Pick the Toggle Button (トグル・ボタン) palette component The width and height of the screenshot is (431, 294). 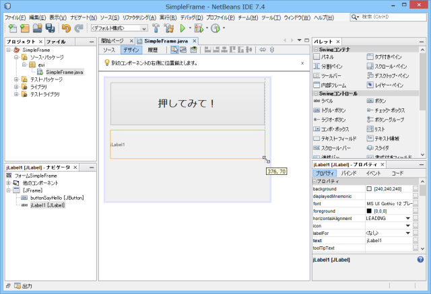click(x=329, y=110)
